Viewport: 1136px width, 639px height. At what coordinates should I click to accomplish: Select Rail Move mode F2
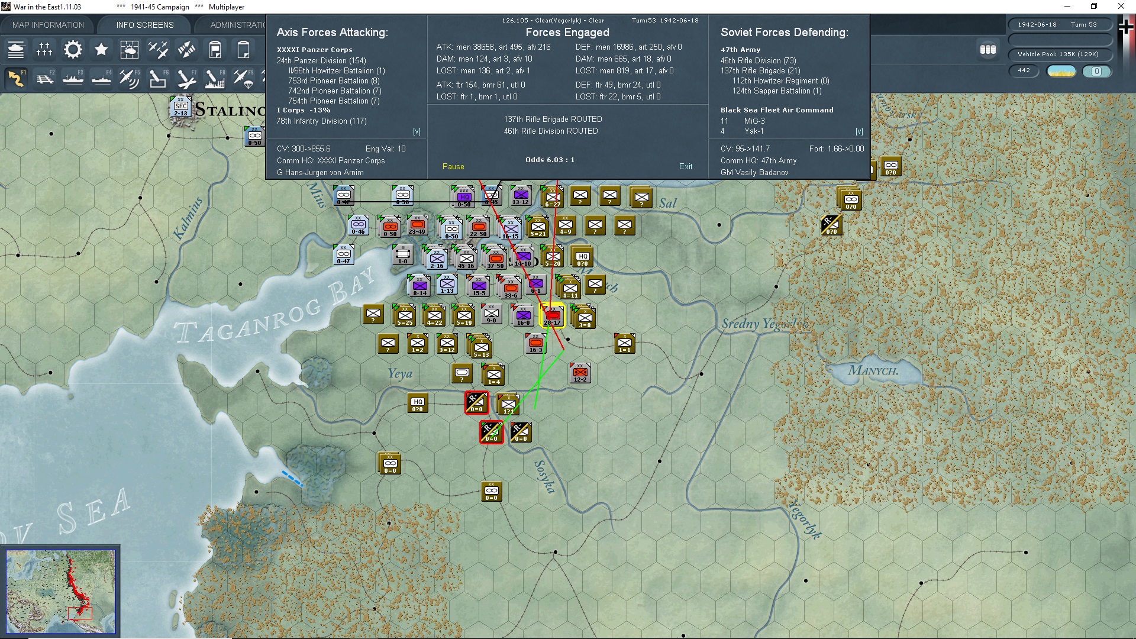pyautogui.click(x=45, y=78)
